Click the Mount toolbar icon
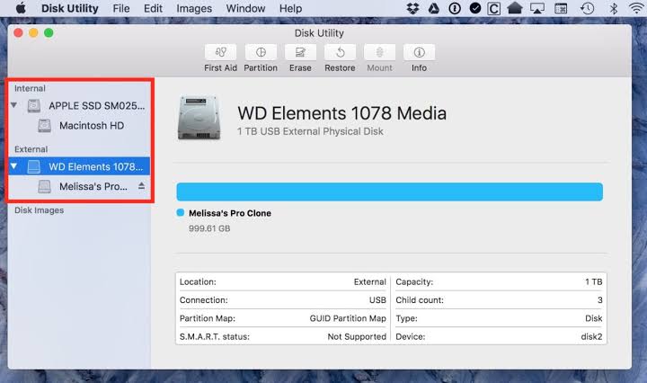 click(379, 52)
